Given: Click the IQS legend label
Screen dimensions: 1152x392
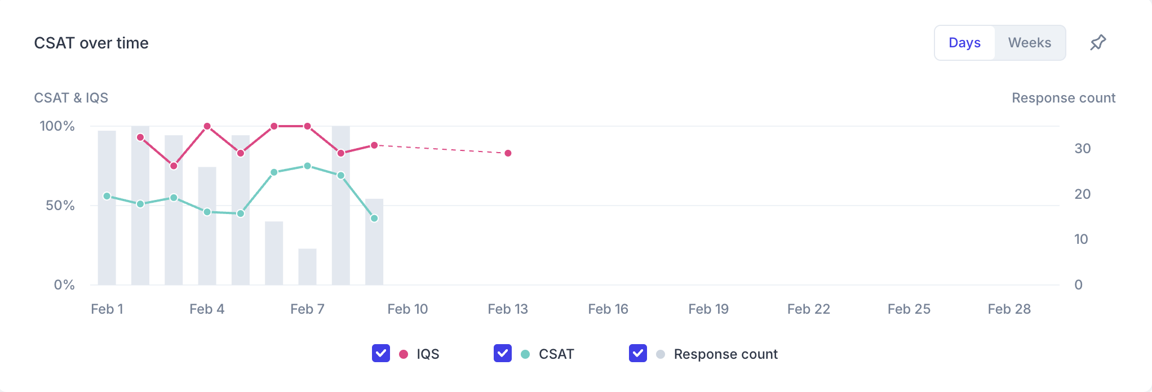Looking at the screenshot, I should 428,354.
